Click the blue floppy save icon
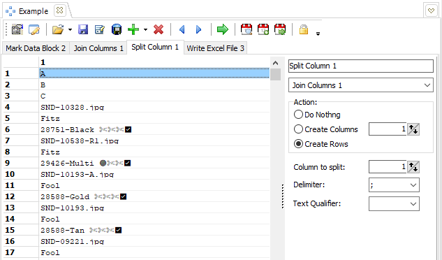This screenshot has height=260, width=442. click(83, 29)
